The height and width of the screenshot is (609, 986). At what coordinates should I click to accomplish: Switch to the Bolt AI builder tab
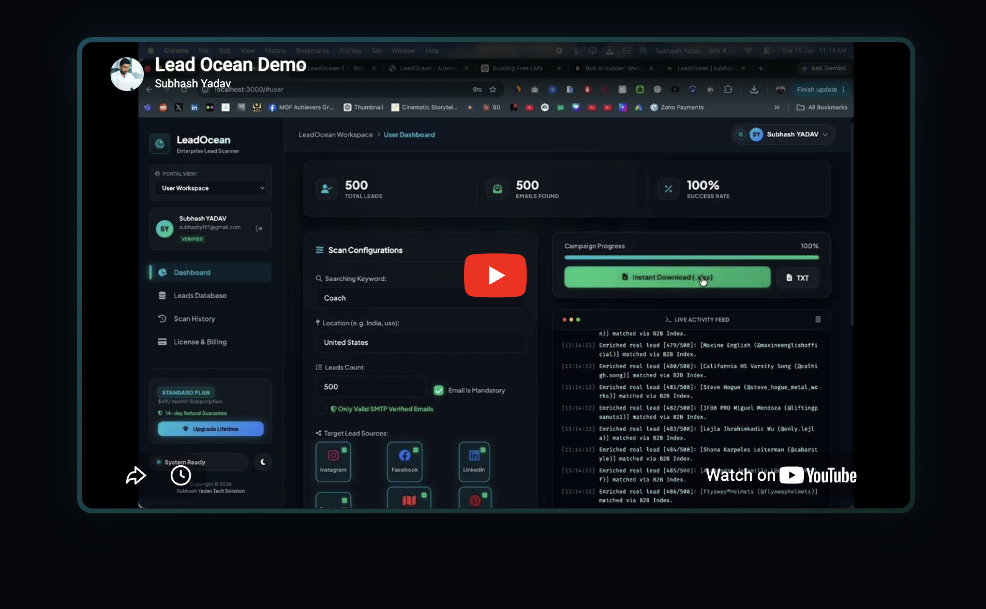[613, 68]
